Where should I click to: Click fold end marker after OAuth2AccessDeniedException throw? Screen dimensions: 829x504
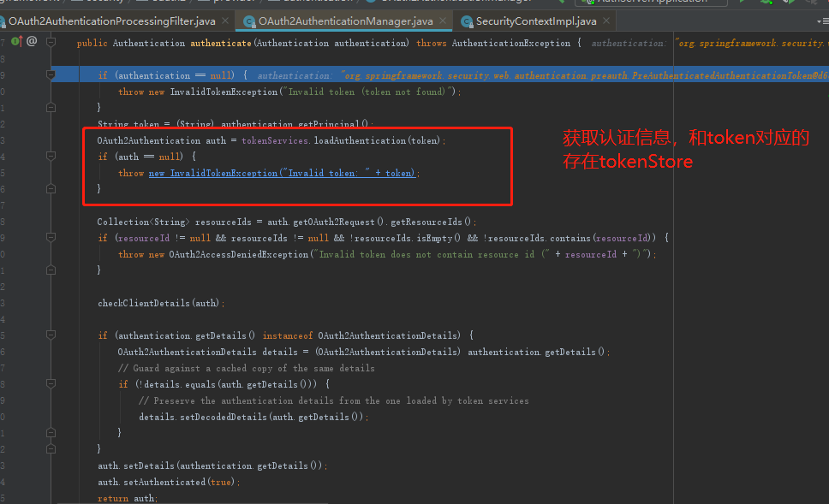tap(51, 270)
